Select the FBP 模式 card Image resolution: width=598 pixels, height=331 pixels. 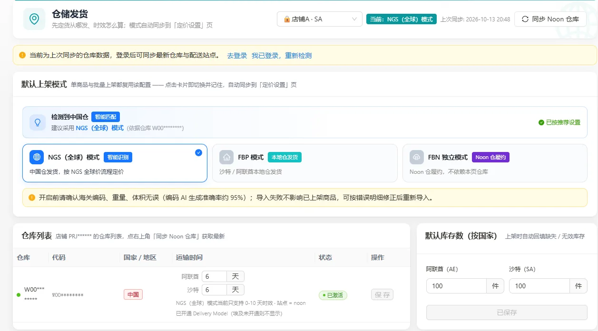point(304,163)
